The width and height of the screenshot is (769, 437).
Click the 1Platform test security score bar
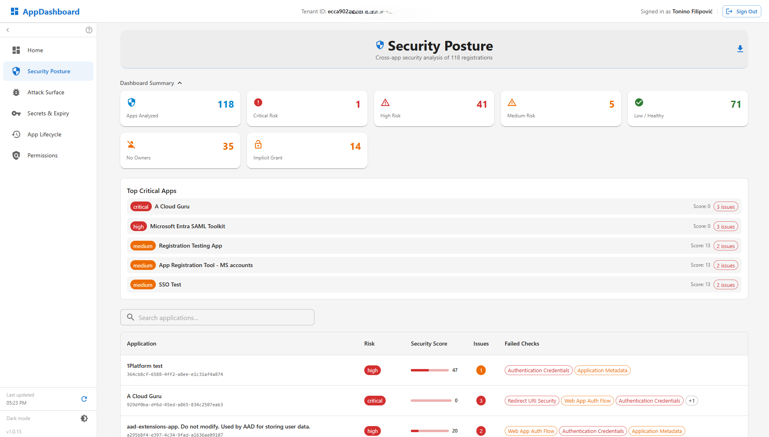click(x=429, y=370)
